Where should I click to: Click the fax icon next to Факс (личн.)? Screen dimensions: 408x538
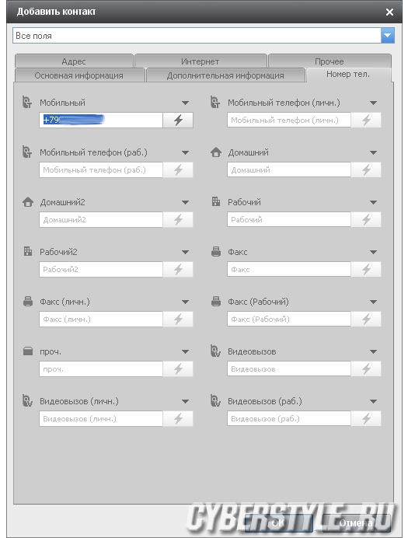(28, 302)
